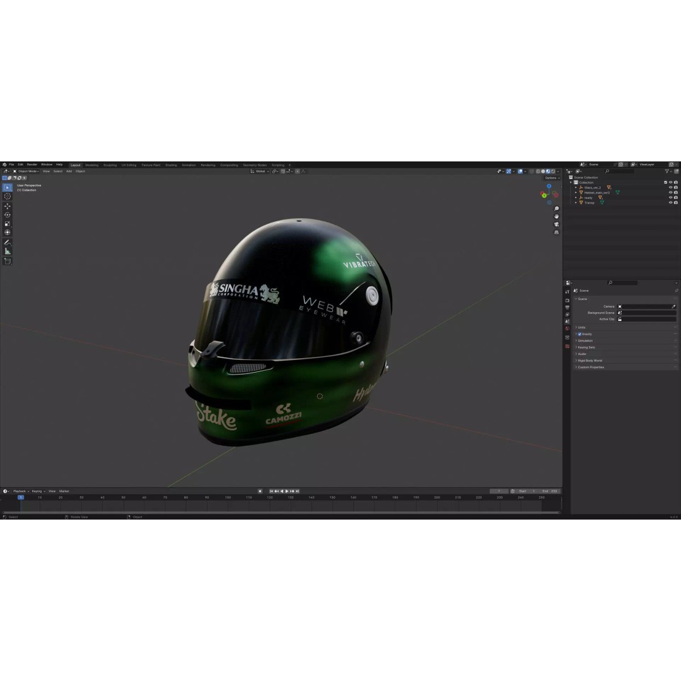Open the World properties tab
The height and width of the screenshot is (681, 681).
[x=567, y=329]
